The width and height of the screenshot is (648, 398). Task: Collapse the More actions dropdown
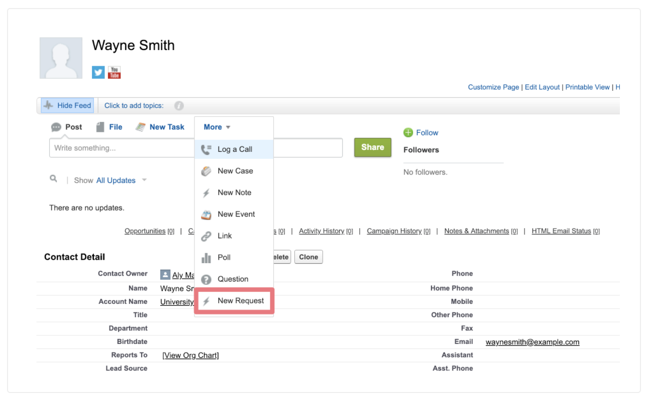pos(217,127)
